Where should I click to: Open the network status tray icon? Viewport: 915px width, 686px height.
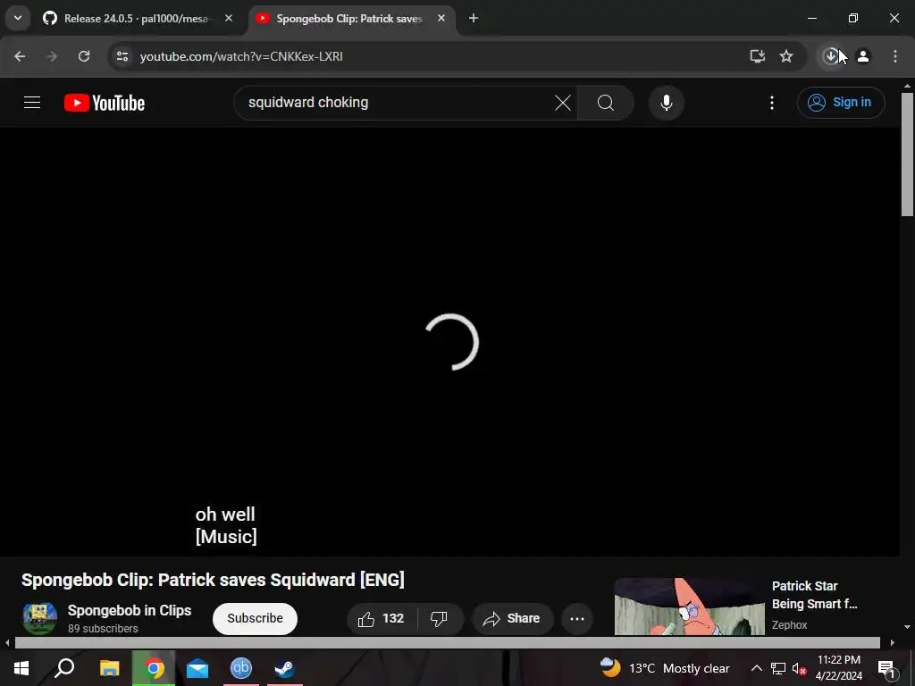[x=778, y=668]
